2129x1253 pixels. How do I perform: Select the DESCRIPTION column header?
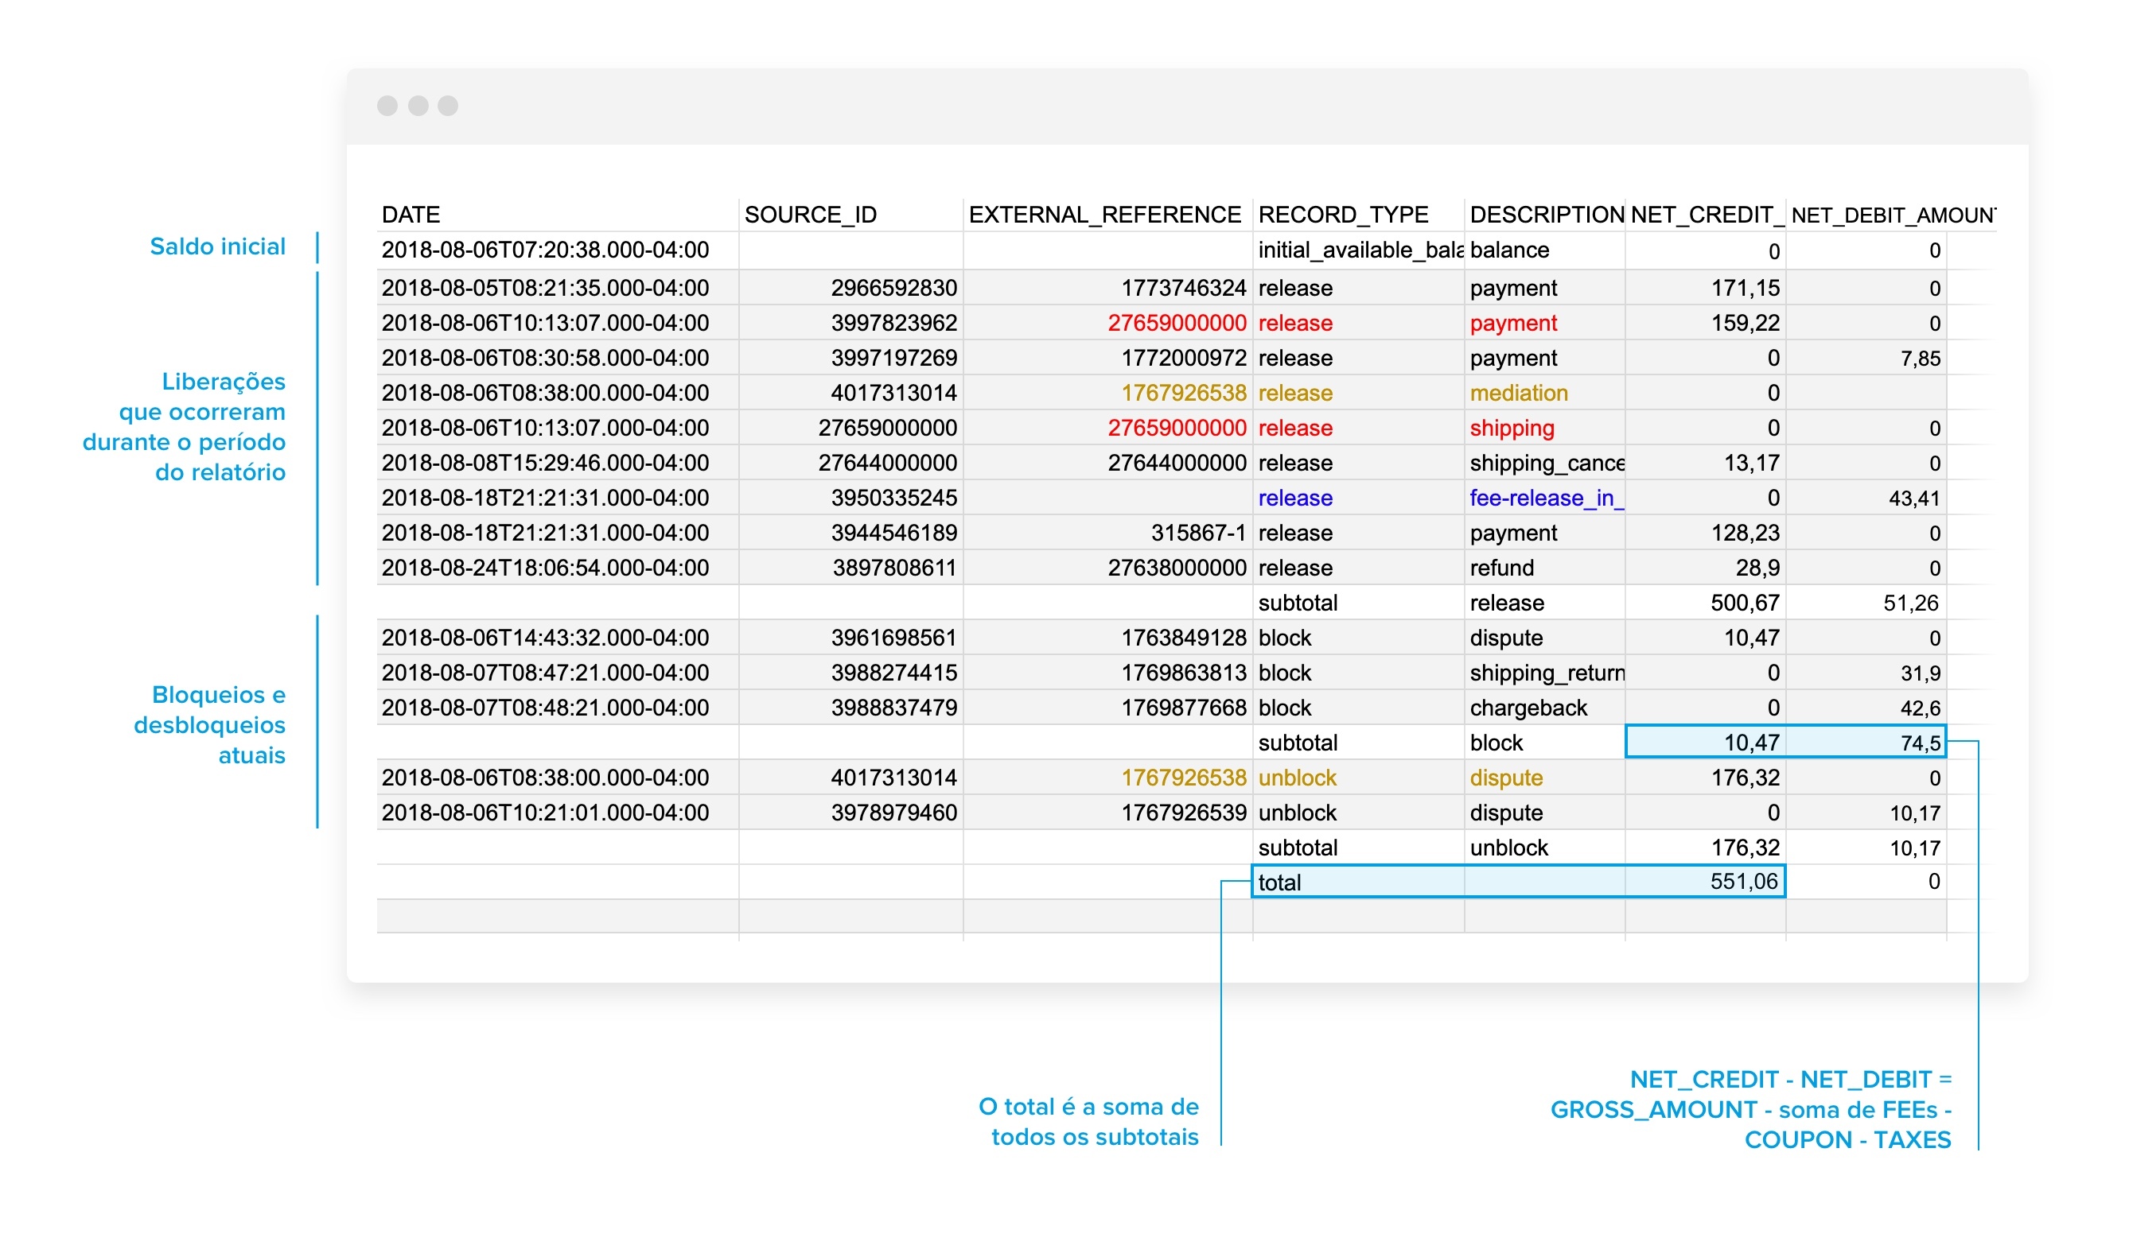tap(1546, 215)
